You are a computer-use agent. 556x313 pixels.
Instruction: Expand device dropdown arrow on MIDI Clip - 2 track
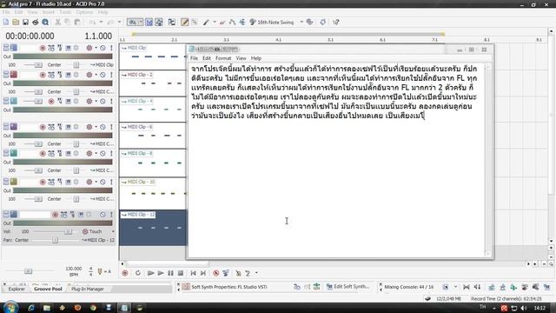[x=96, y=75]
